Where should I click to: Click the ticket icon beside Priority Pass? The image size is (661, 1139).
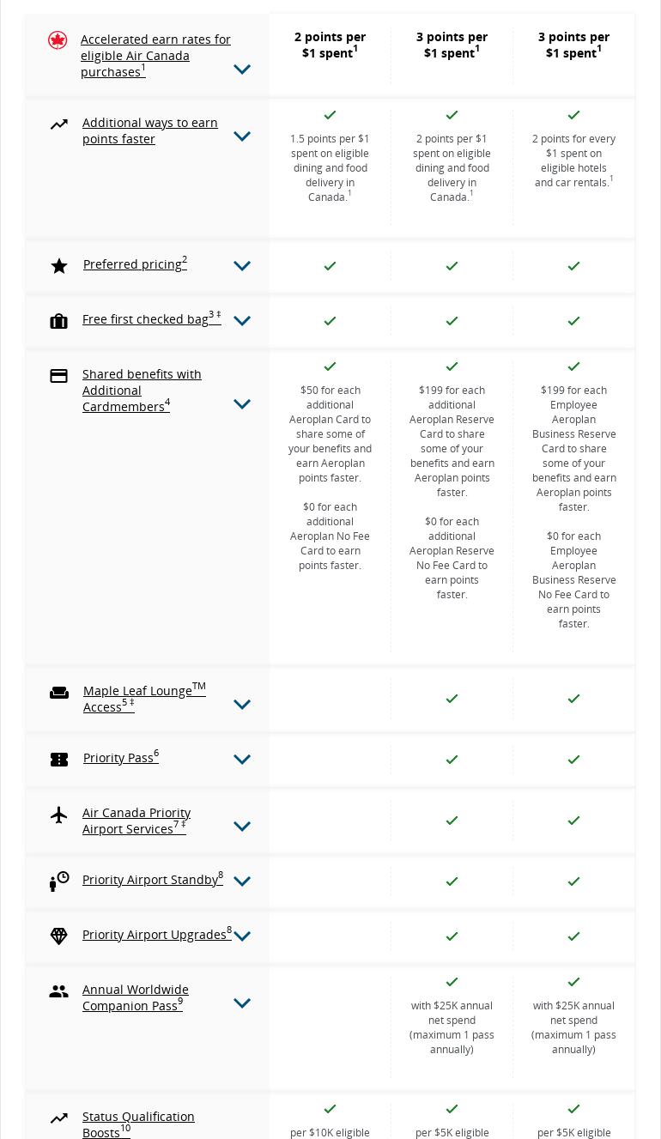point(59,760)
